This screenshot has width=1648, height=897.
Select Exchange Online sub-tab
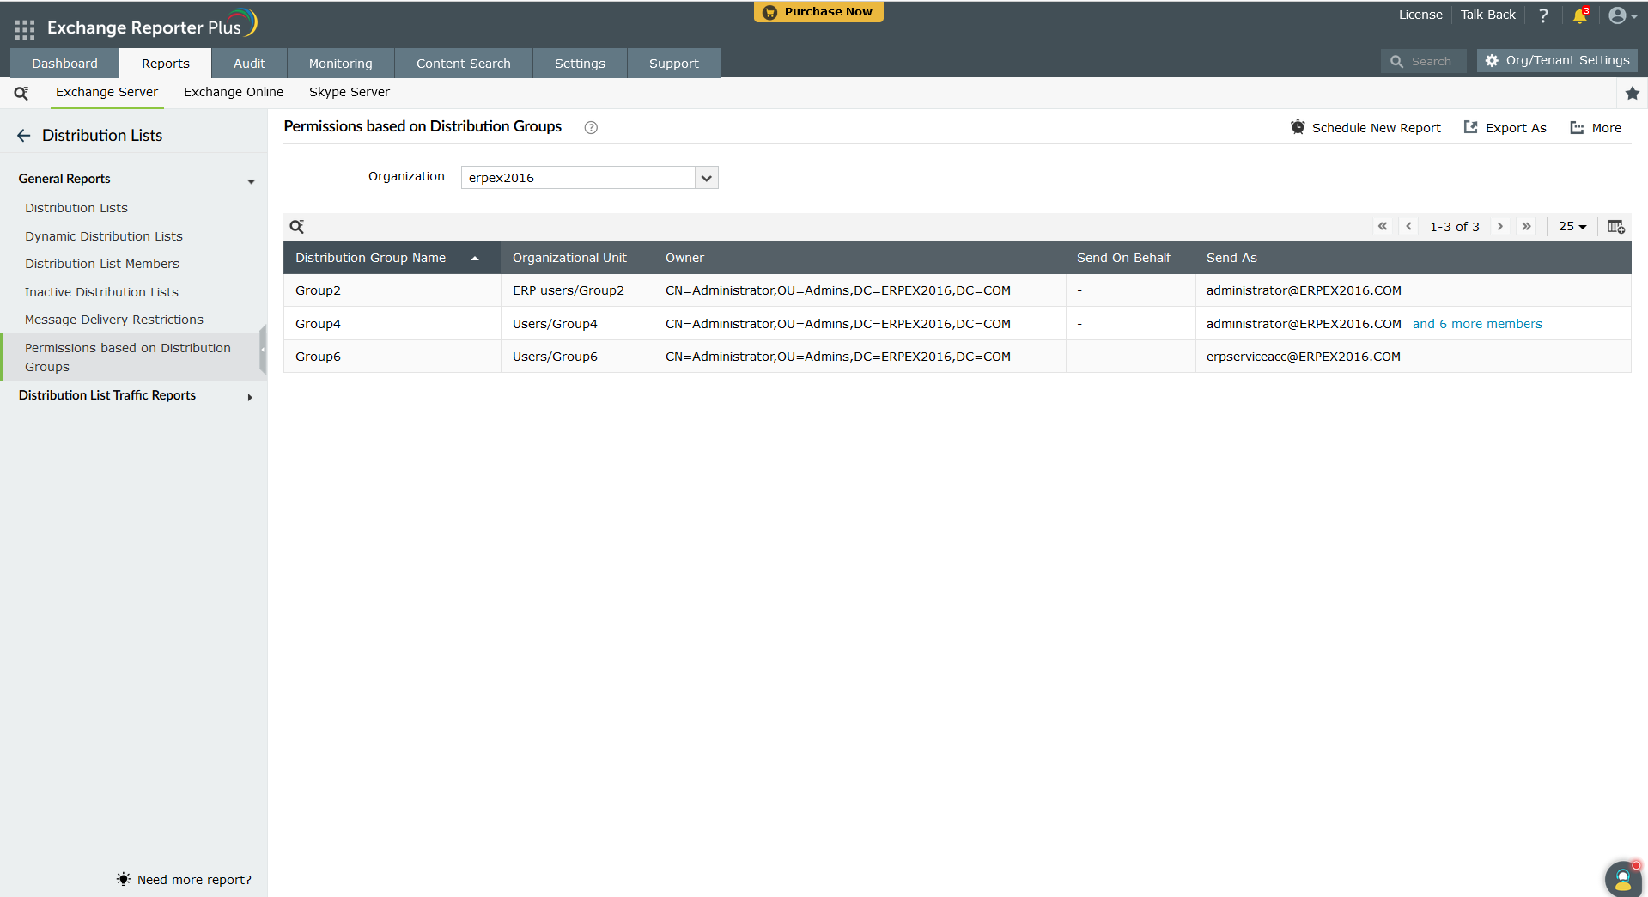pos(234,92)
